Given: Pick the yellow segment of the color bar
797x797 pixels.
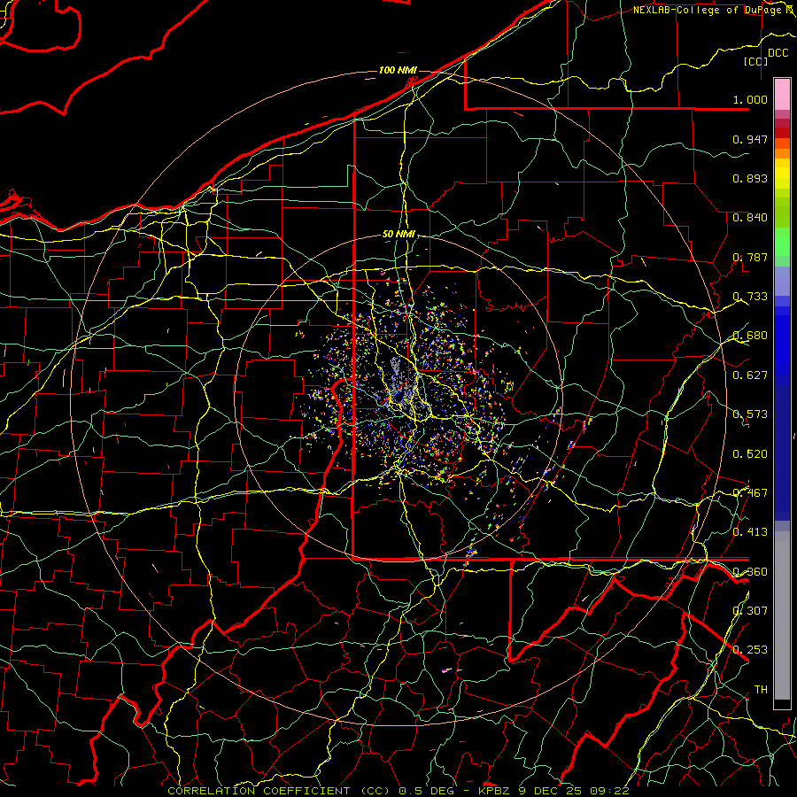Looking at the screenshot, I should point(782,174).
